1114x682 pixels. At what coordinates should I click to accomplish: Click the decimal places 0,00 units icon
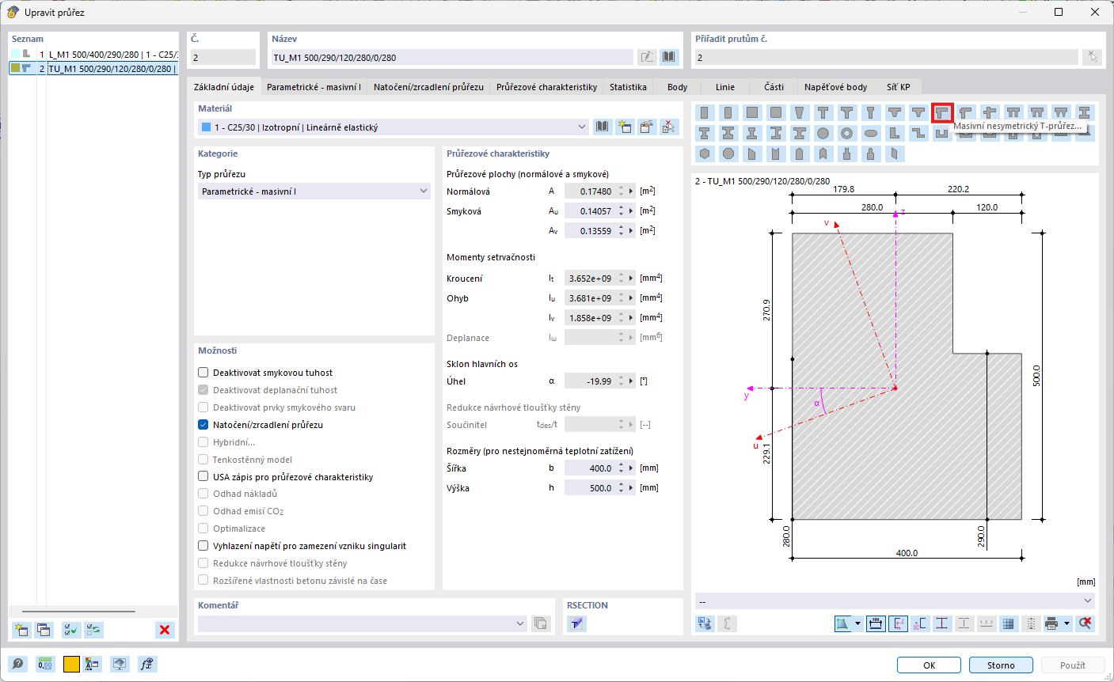[x=45, y=664]
